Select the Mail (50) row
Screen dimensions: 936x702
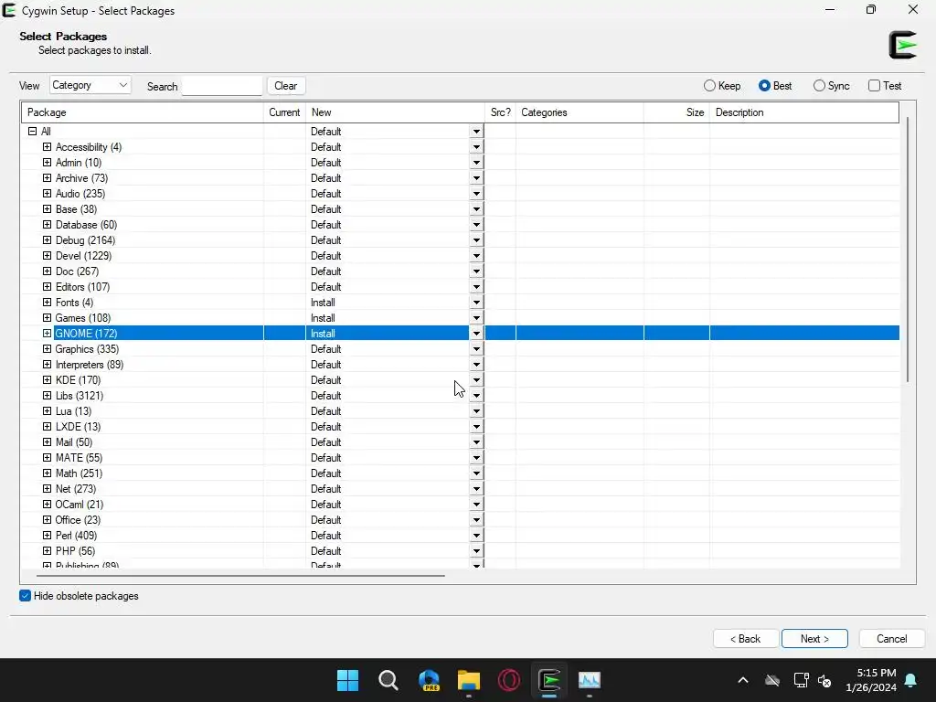pyautogui.click(x=461, y=442)
